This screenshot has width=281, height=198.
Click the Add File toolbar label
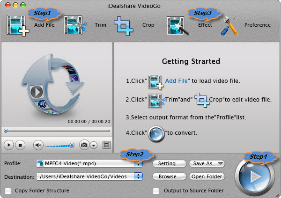pyautogui.click(x=44, y=25)
